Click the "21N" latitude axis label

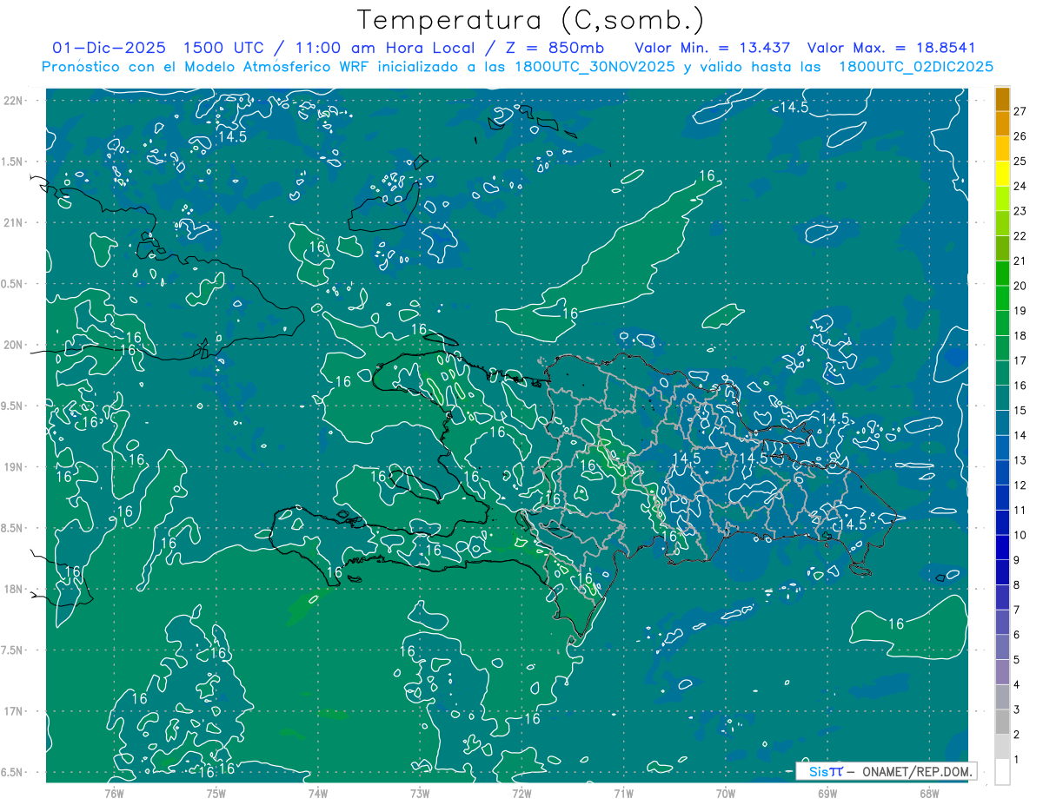tap(13, 222)
